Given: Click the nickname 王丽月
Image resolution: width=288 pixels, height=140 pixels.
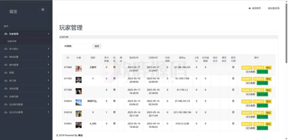Looking at the screenshot, I should coord(93,67).
